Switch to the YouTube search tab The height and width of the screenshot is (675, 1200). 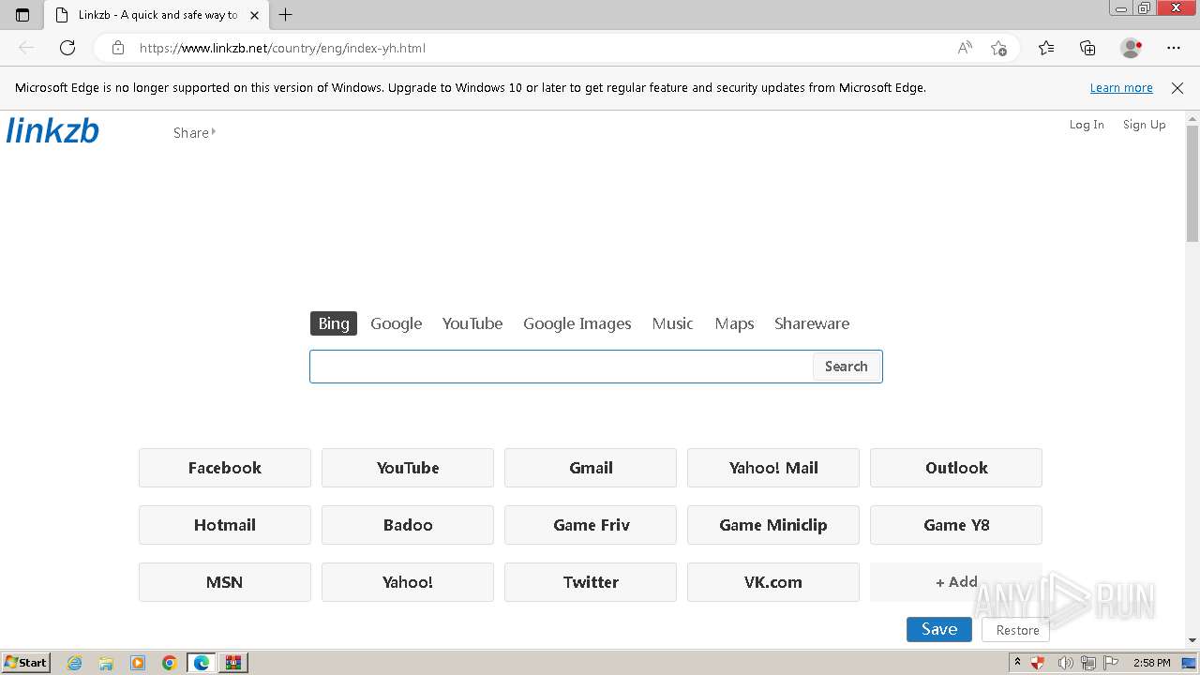click(472, 323)
